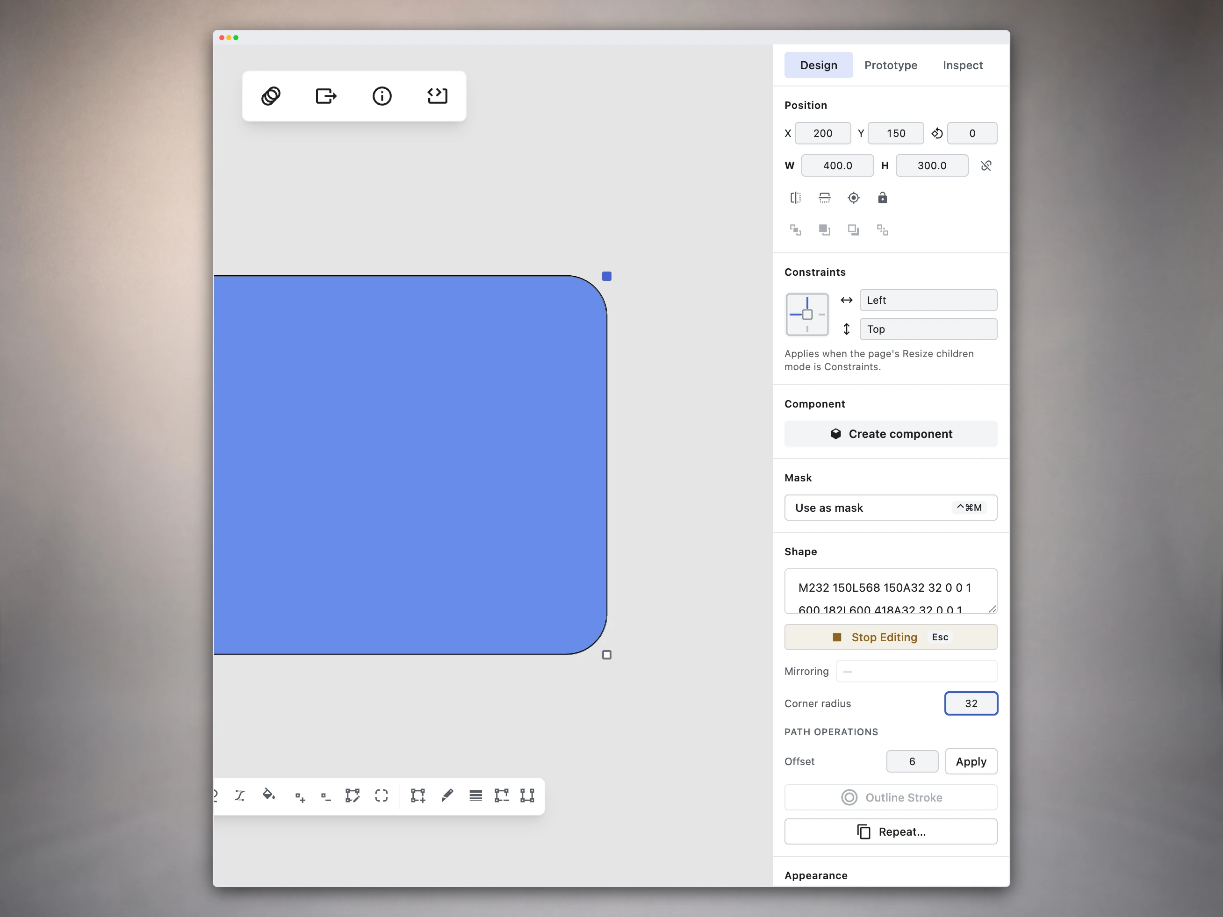Viewport: 1223px width, 917px height.
Task: Click Apply next to Offset
Action: click(x=971, y=762)
